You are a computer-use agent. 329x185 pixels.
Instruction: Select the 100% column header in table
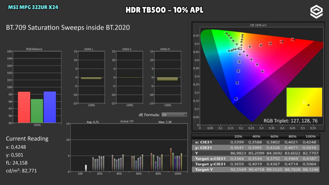311,136
